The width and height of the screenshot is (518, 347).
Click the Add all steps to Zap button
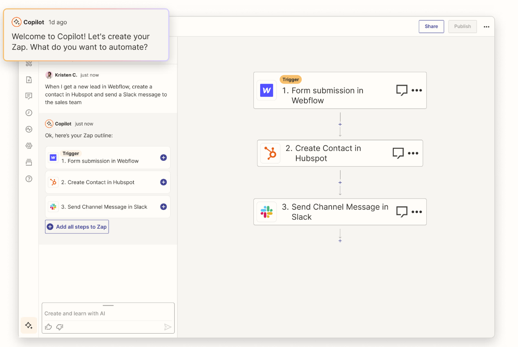(x=76, y=226)
